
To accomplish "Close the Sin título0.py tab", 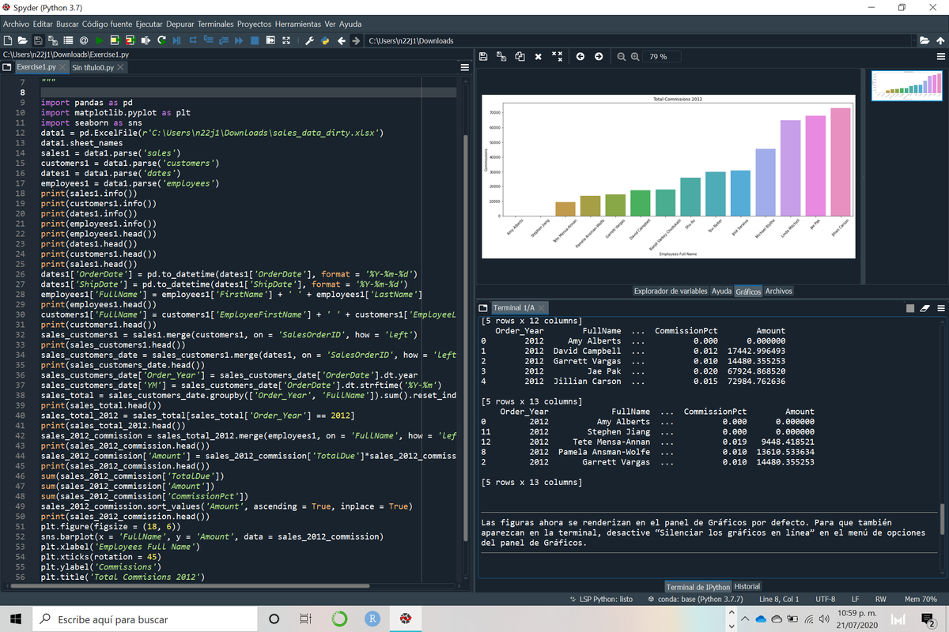I will [120, 67].
